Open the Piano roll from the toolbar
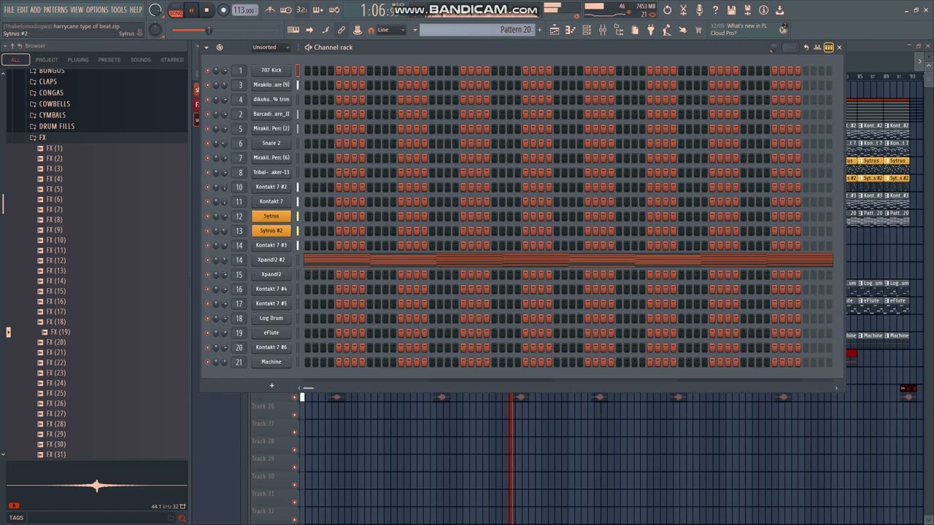The image size is (934, 525). 571,30
